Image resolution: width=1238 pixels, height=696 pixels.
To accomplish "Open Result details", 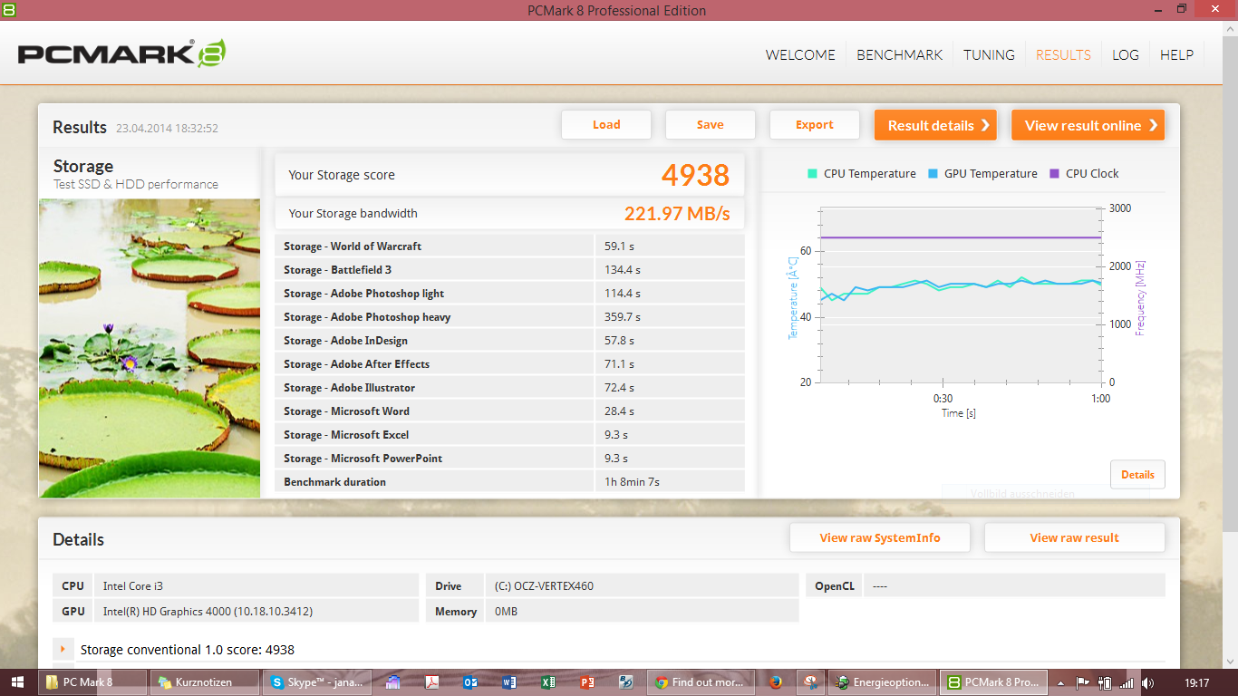I will click(x=935, y=125).
